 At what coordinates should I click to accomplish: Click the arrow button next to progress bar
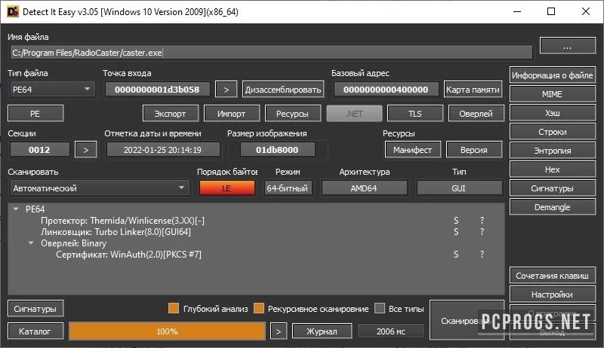click(278, 331)
